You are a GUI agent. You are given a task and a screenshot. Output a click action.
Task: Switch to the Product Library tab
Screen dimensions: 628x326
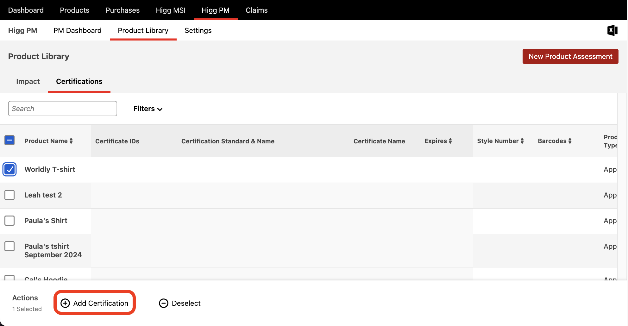(143, 30)
